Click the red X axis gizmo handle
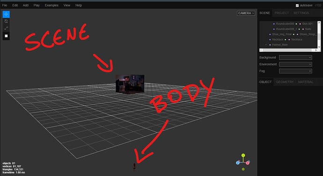Viewport: 323px width, 176px height. click(x=248, y=163)
